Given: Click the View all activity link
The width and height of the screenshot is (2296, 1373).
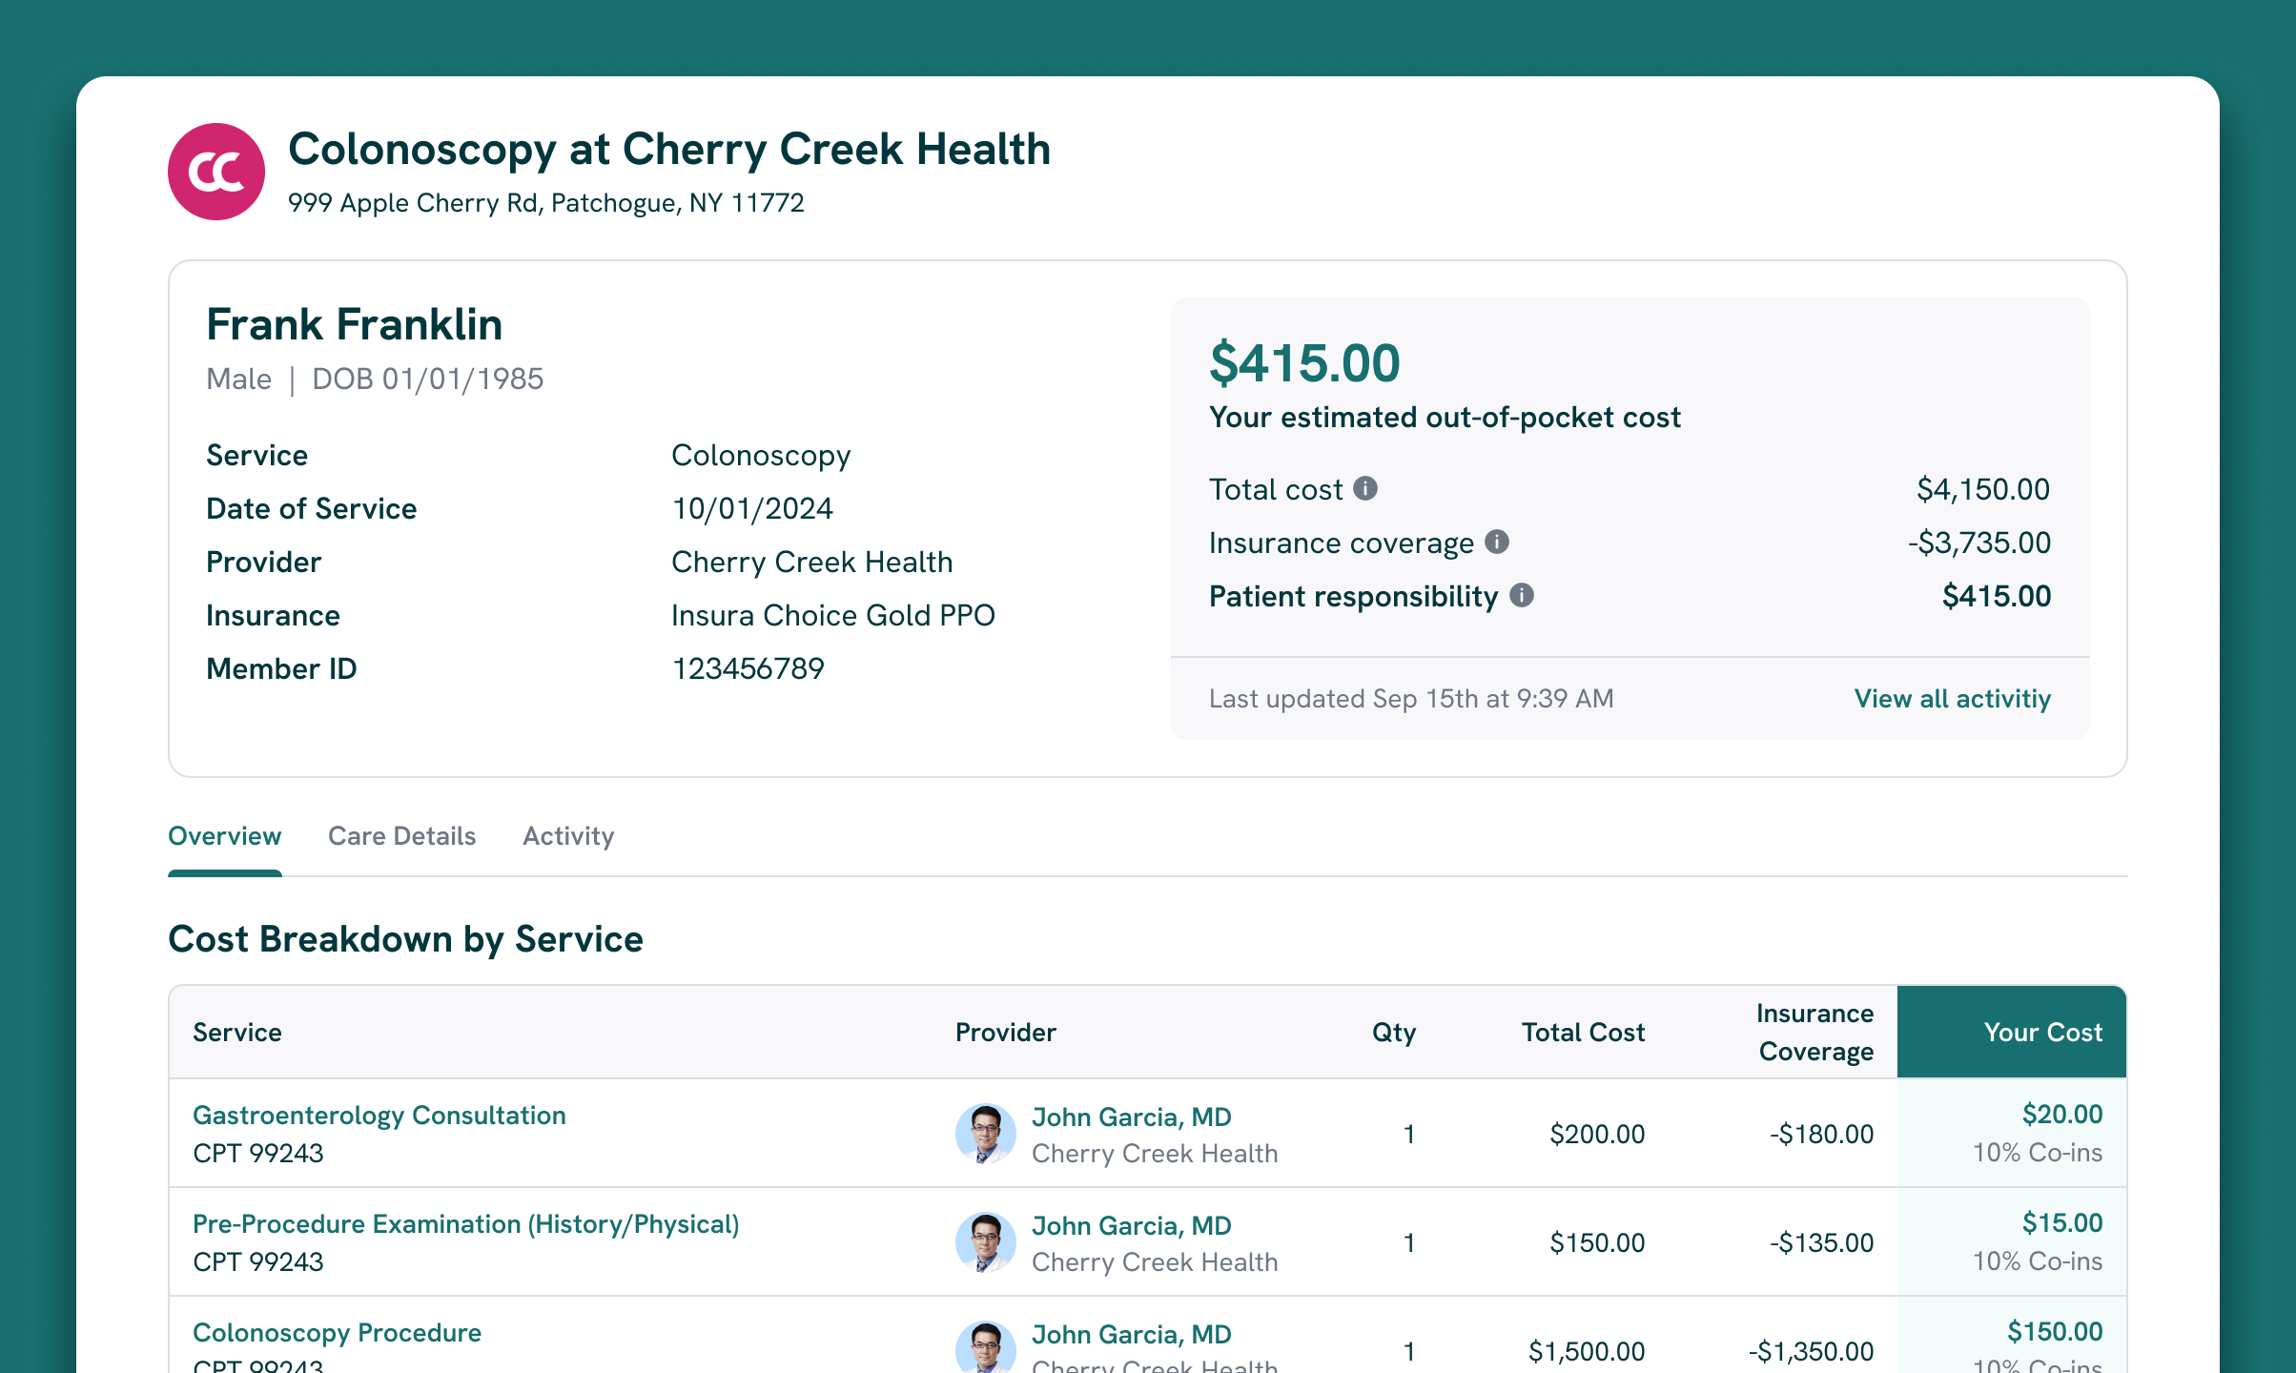Looking at the screenshot, I should click(x=1952, y=699).
